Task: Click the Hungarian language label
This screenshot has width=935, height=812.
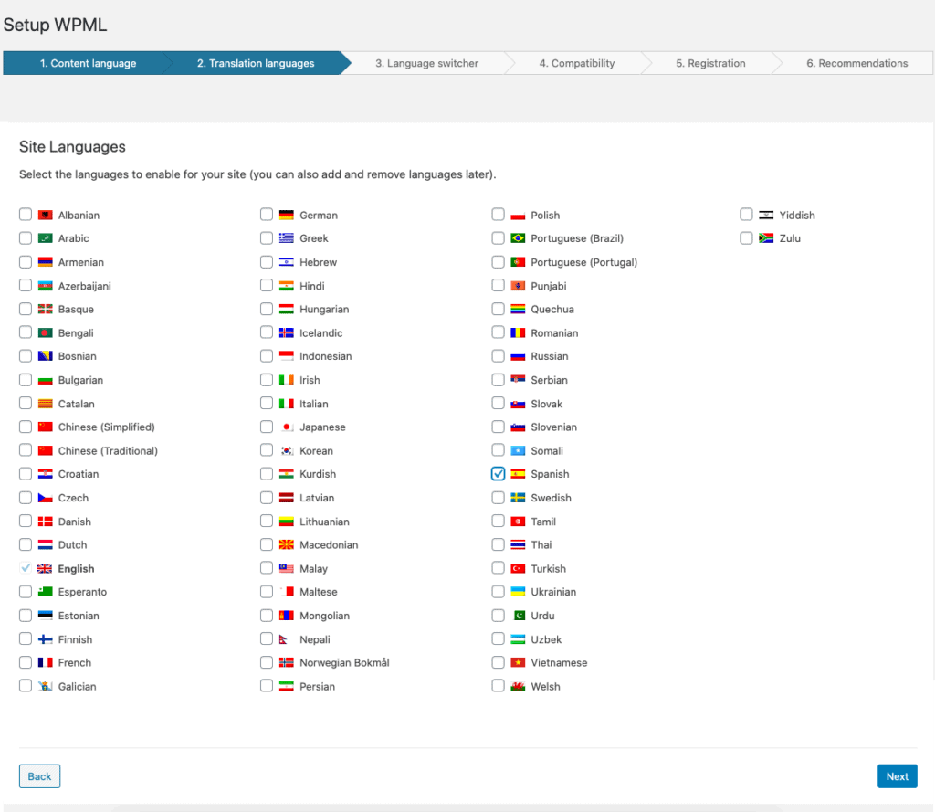Action: tap(324, 310)
